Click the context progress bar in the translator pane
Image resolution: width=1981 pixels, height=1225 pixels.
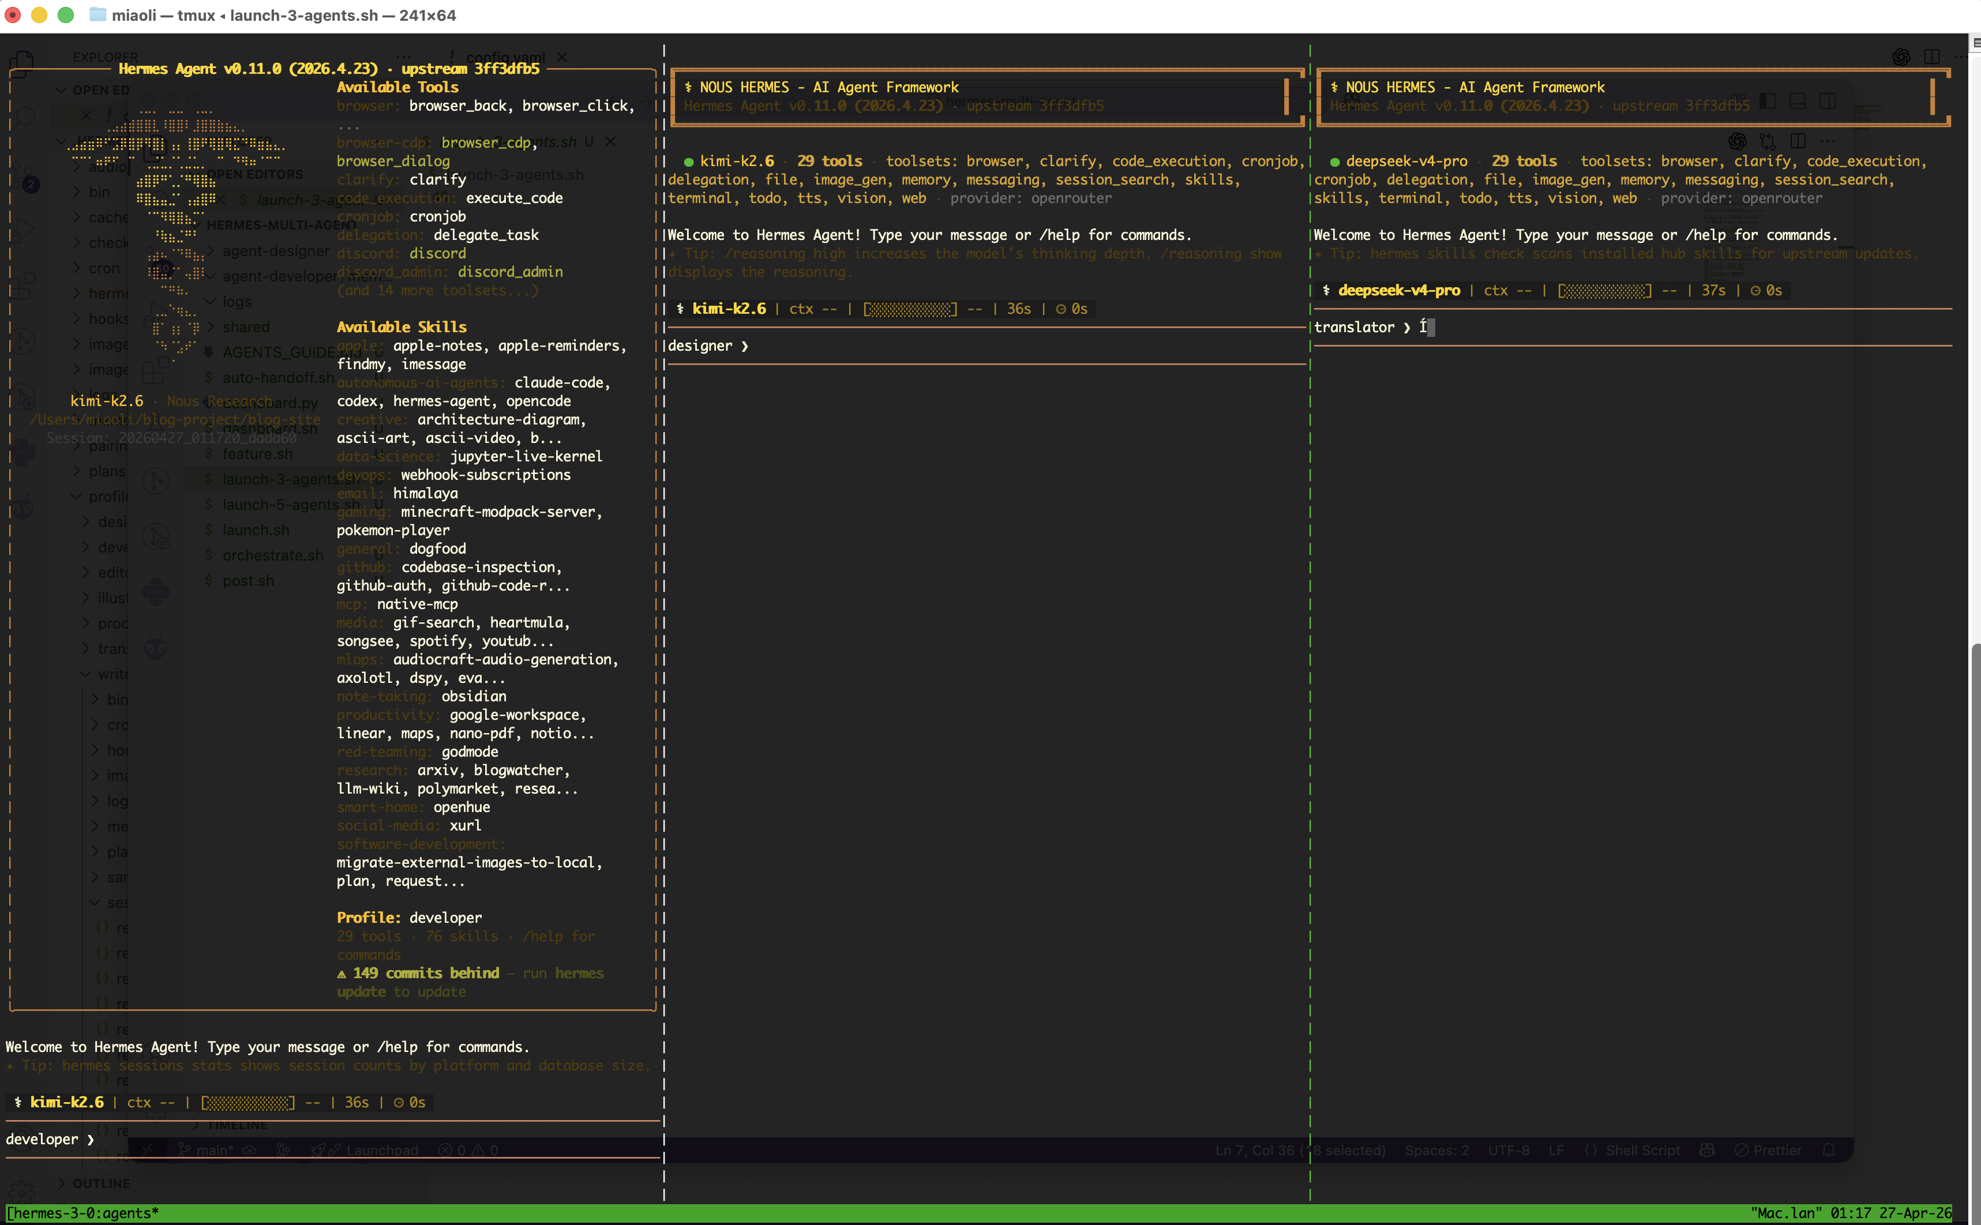coord(1604,291)
